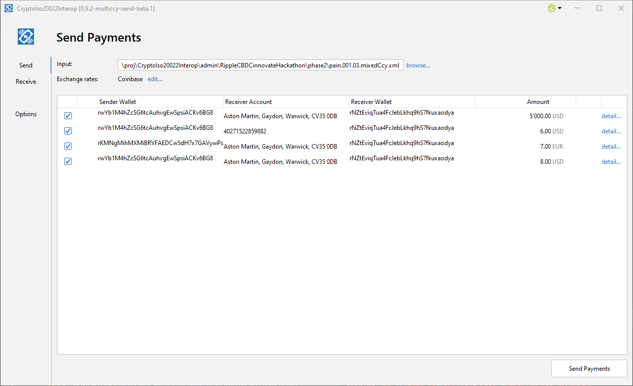Open browse... to choose an input file
Image resolution: width=633 pixels, height=386 pixels.
click(418, 65)
